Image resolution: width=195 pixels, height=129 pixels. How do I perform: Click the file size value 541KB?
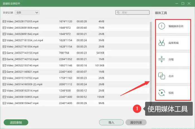[x=100, y=53]
